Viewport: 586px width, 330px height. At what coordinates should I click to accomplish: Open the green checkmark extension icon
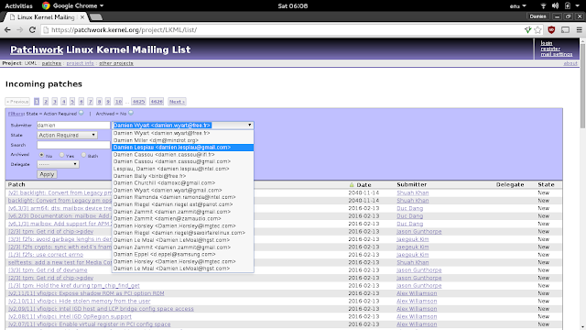pos(527,30)
